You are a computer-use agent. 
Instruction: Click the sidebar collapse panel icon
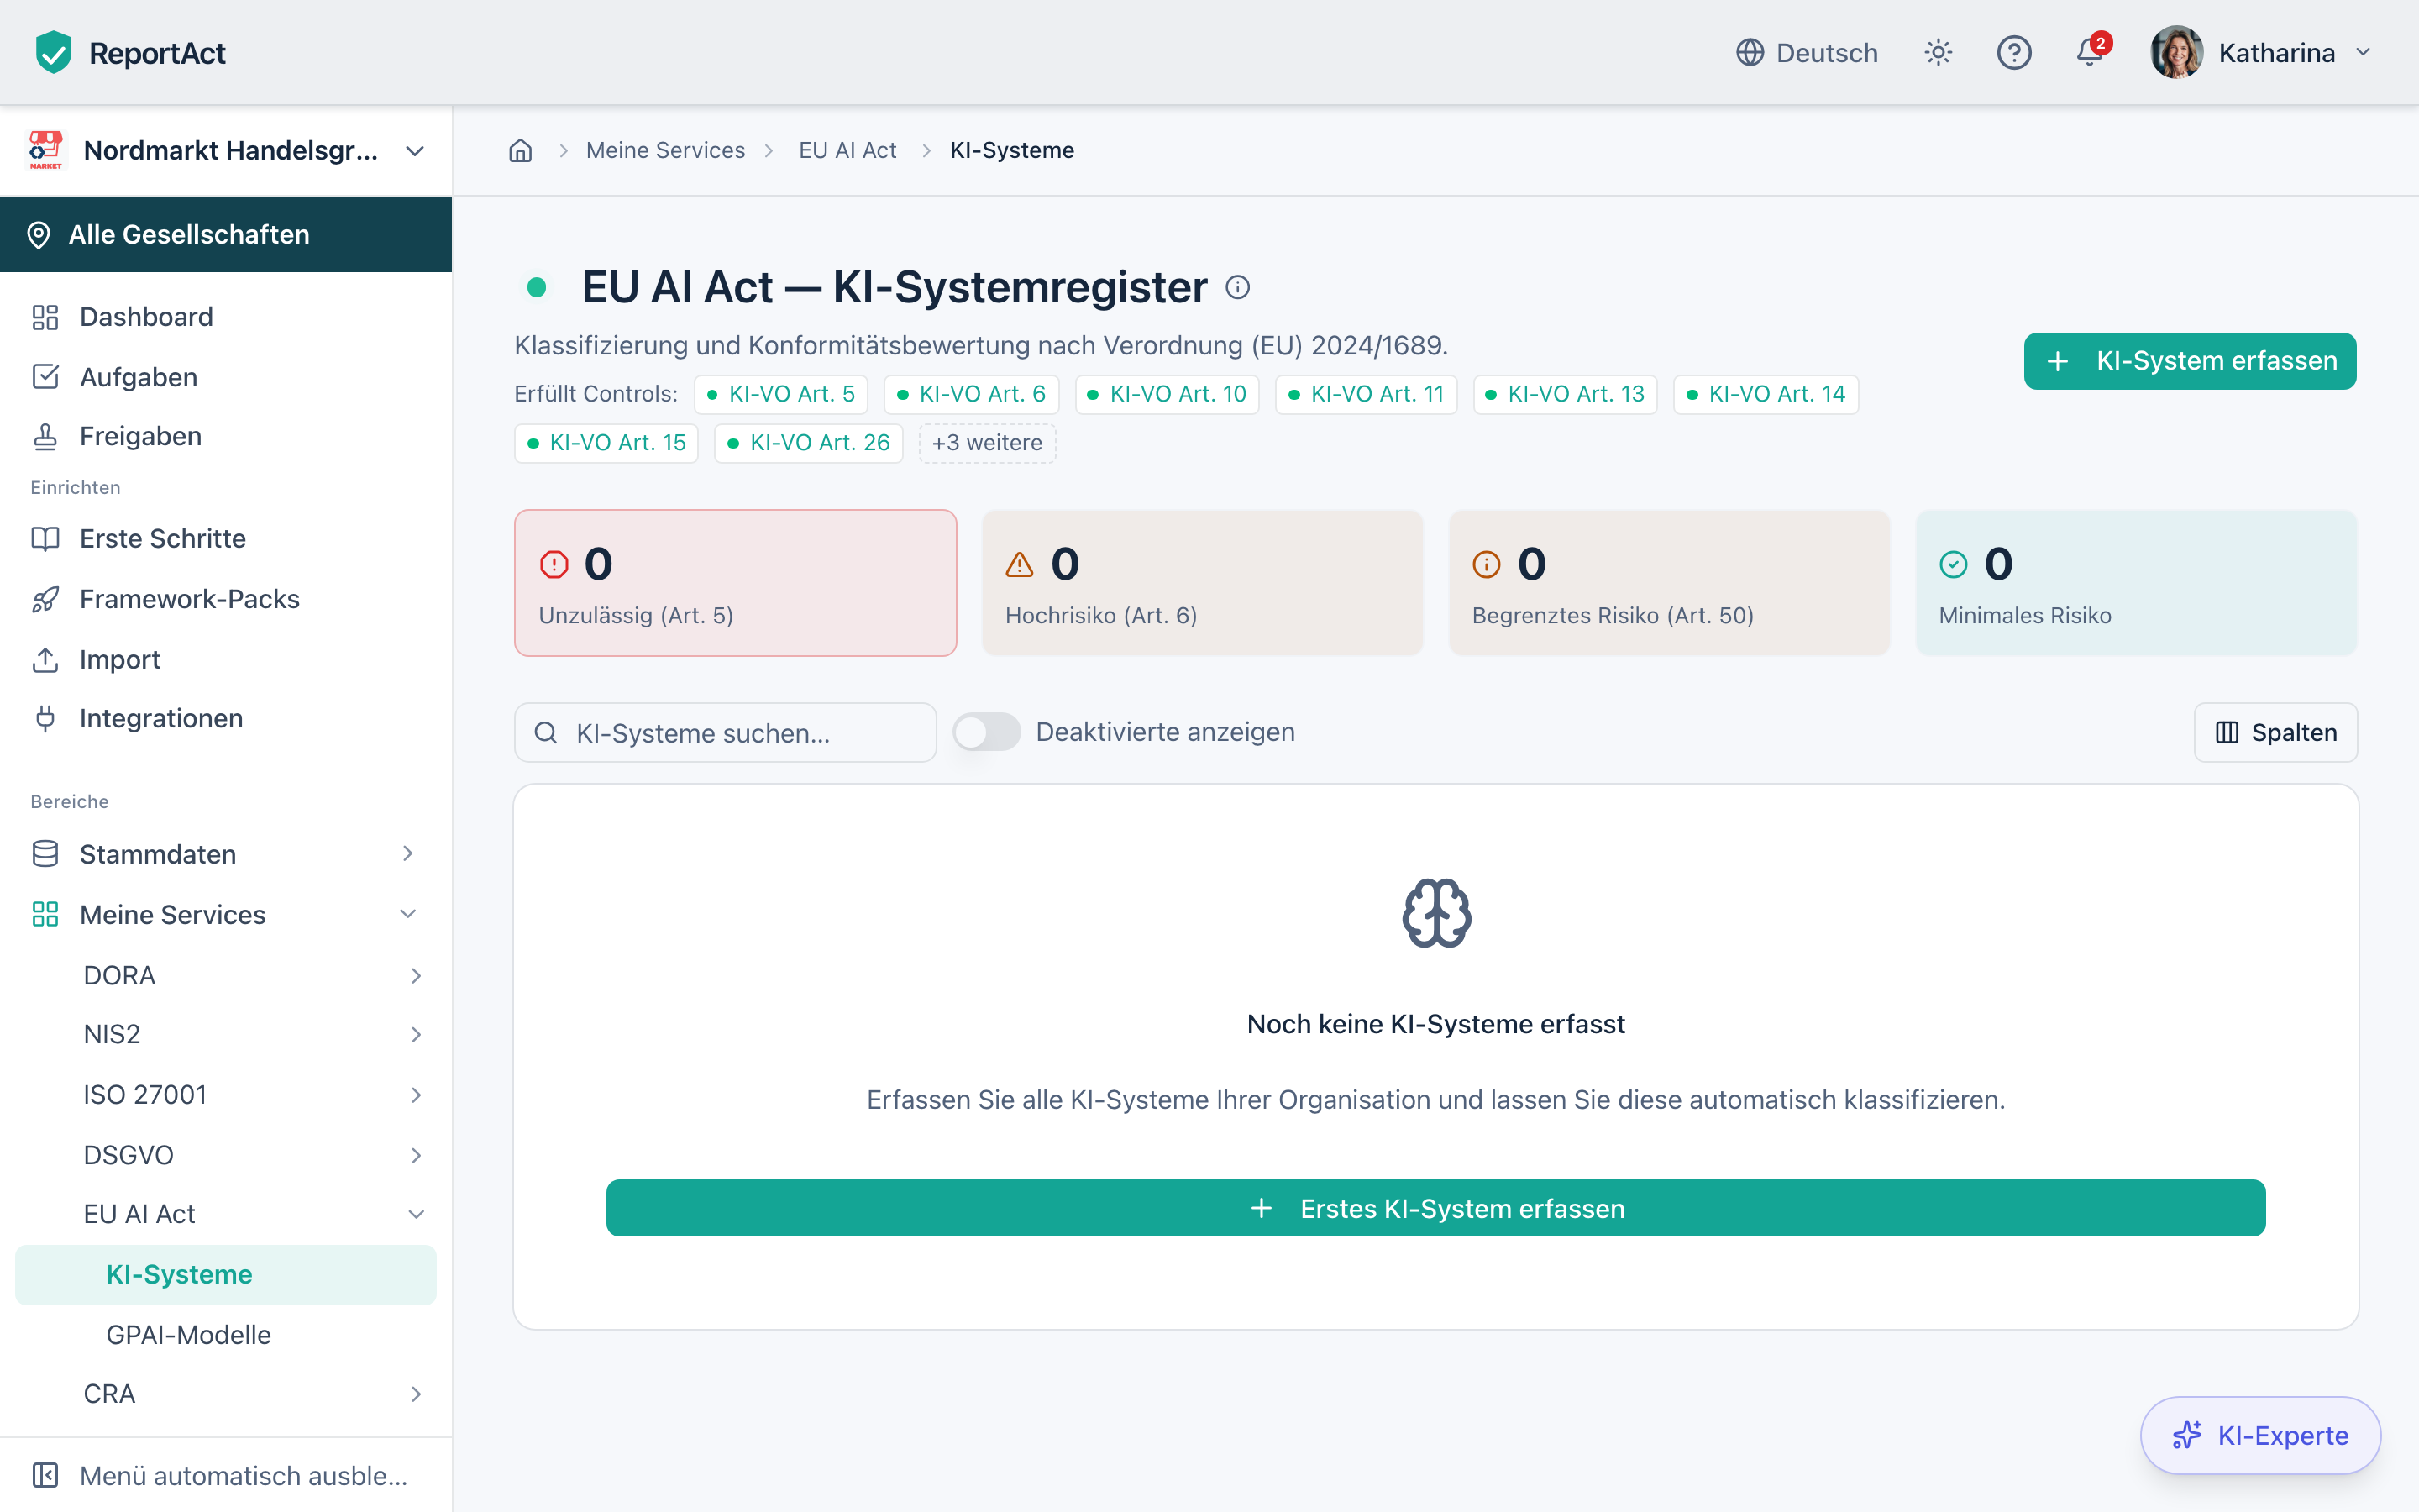coord(45,1476)
